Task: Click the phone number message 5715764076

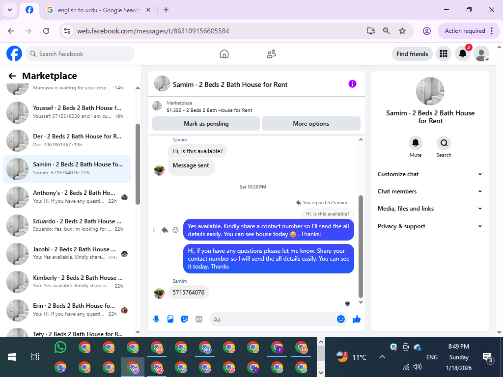Action: 188,293
